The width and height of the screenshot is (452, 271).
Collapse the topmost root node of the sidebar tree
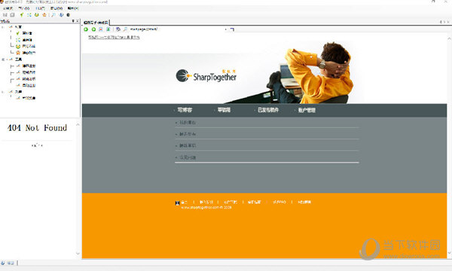(3, 27)
